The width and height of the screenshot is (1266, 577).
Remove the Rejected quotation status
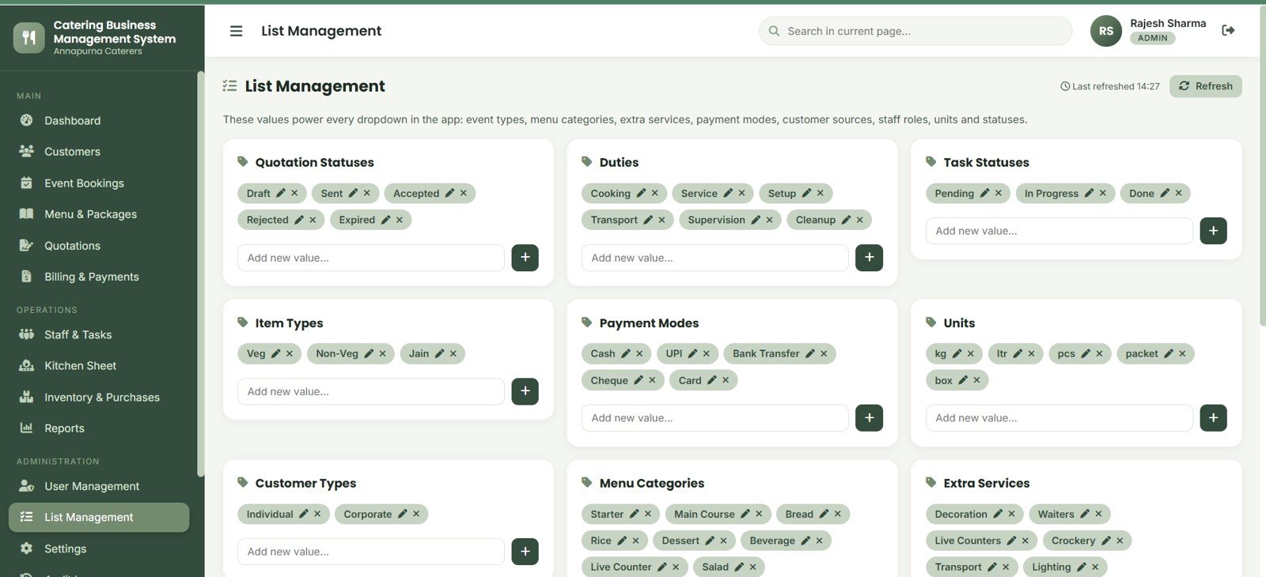pos(313,220)
